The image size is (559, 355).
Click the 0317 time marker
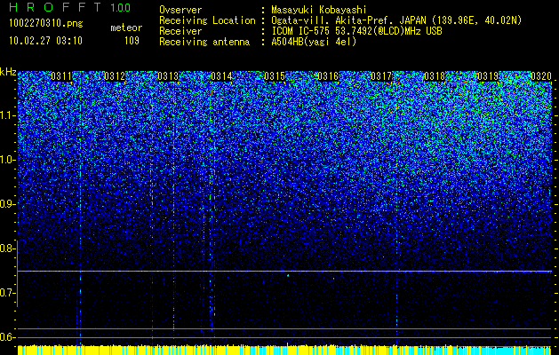coord(381,76)
